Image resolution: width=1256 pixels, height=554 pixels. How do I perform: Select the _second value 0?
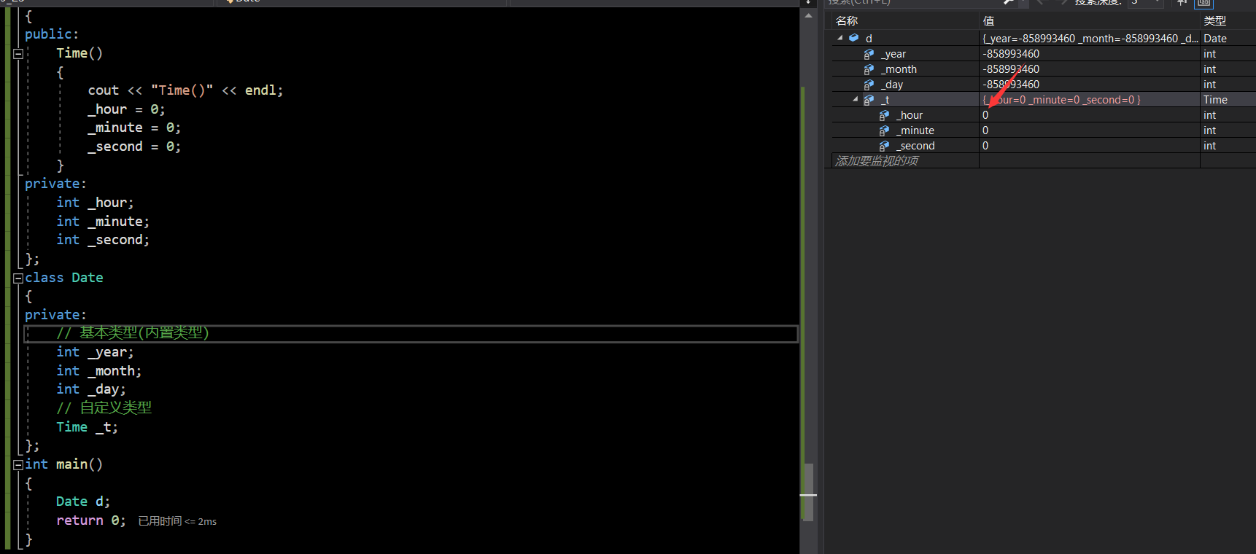(985, 146)
